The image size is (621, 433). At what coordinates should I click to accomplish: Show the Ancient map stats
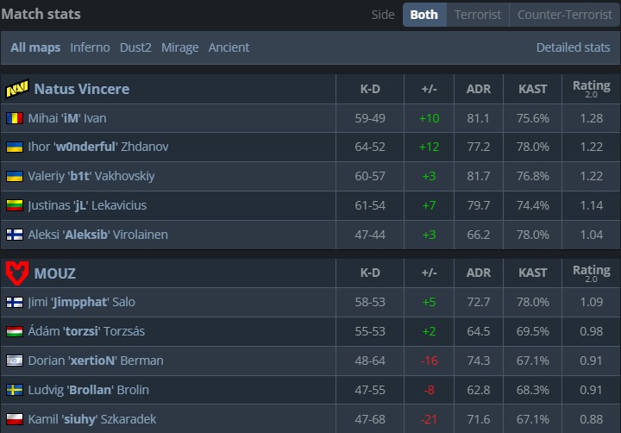pyautogui.click(x=229, y=47)
